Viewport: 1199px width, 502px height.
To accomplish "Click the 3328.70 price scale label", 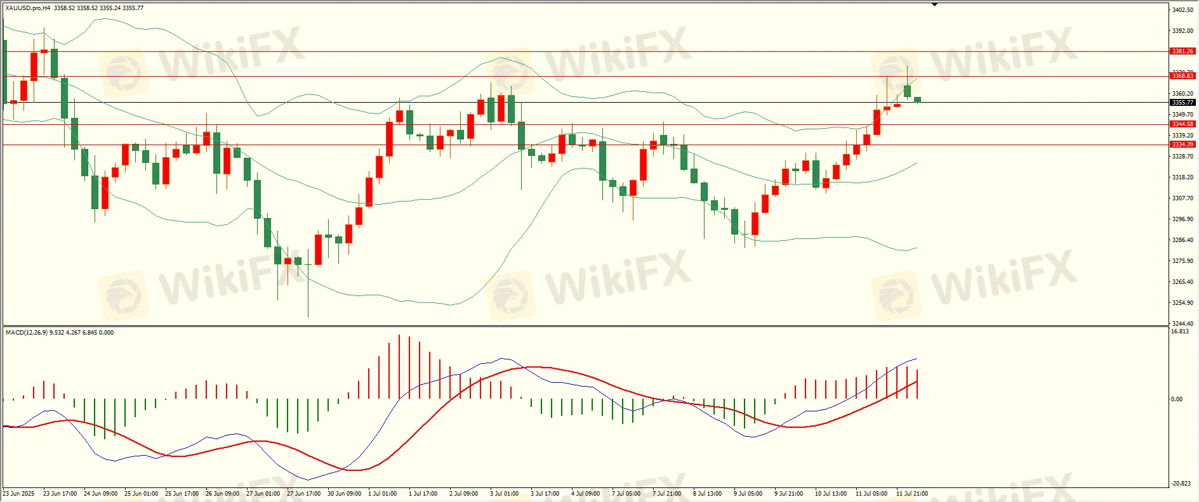I will pos(1182,156).
